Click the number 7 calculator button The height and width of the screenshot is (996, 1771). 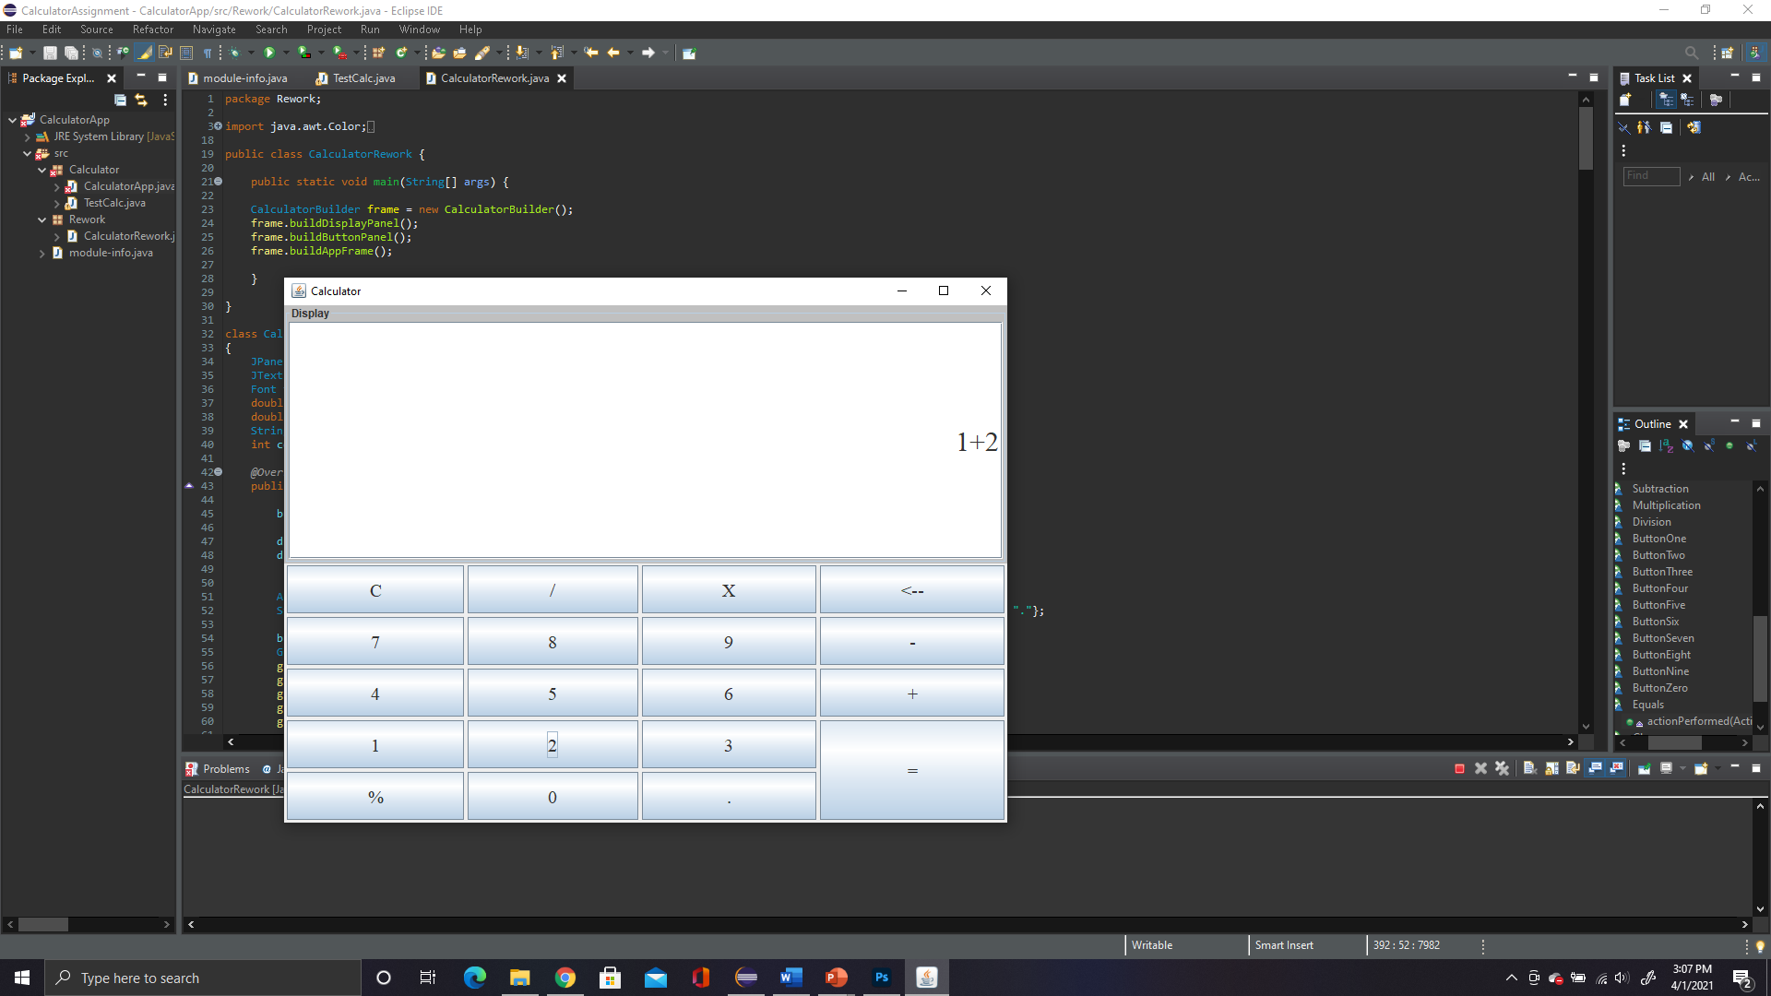coord(374,641)
